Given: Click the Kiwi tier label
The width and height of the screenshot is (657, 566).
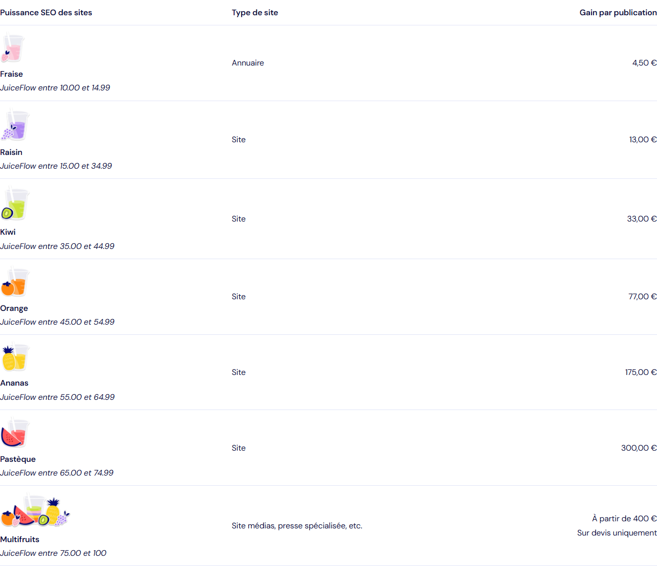Looking at the screenshot, I should 8,232.
